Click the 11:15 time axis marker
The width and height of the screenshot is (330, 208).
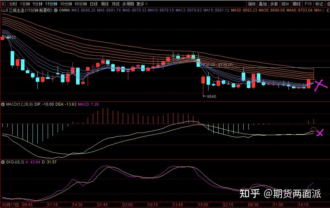53,205
